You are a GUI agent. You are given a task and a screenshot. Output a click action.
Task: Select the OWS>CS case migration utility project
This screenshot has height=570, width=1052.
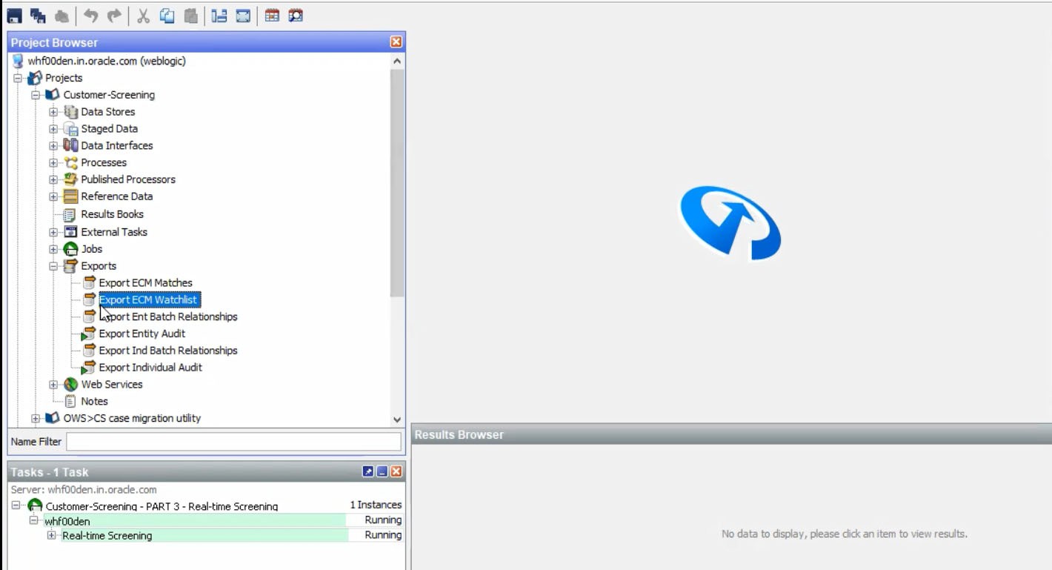[x=132, y=419]
